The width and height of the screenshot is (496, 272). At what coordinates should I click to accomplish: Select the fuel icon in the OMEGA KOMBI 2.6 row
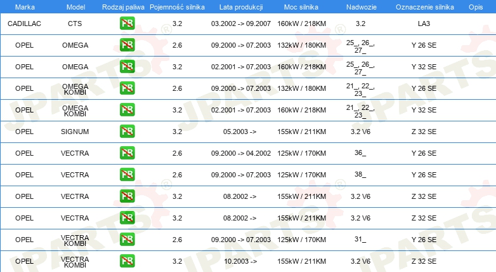click(127, 88)
